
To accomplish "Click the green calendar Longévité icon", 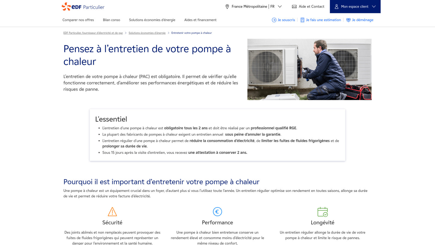I will pyautogui.click(x=323, y=212).
